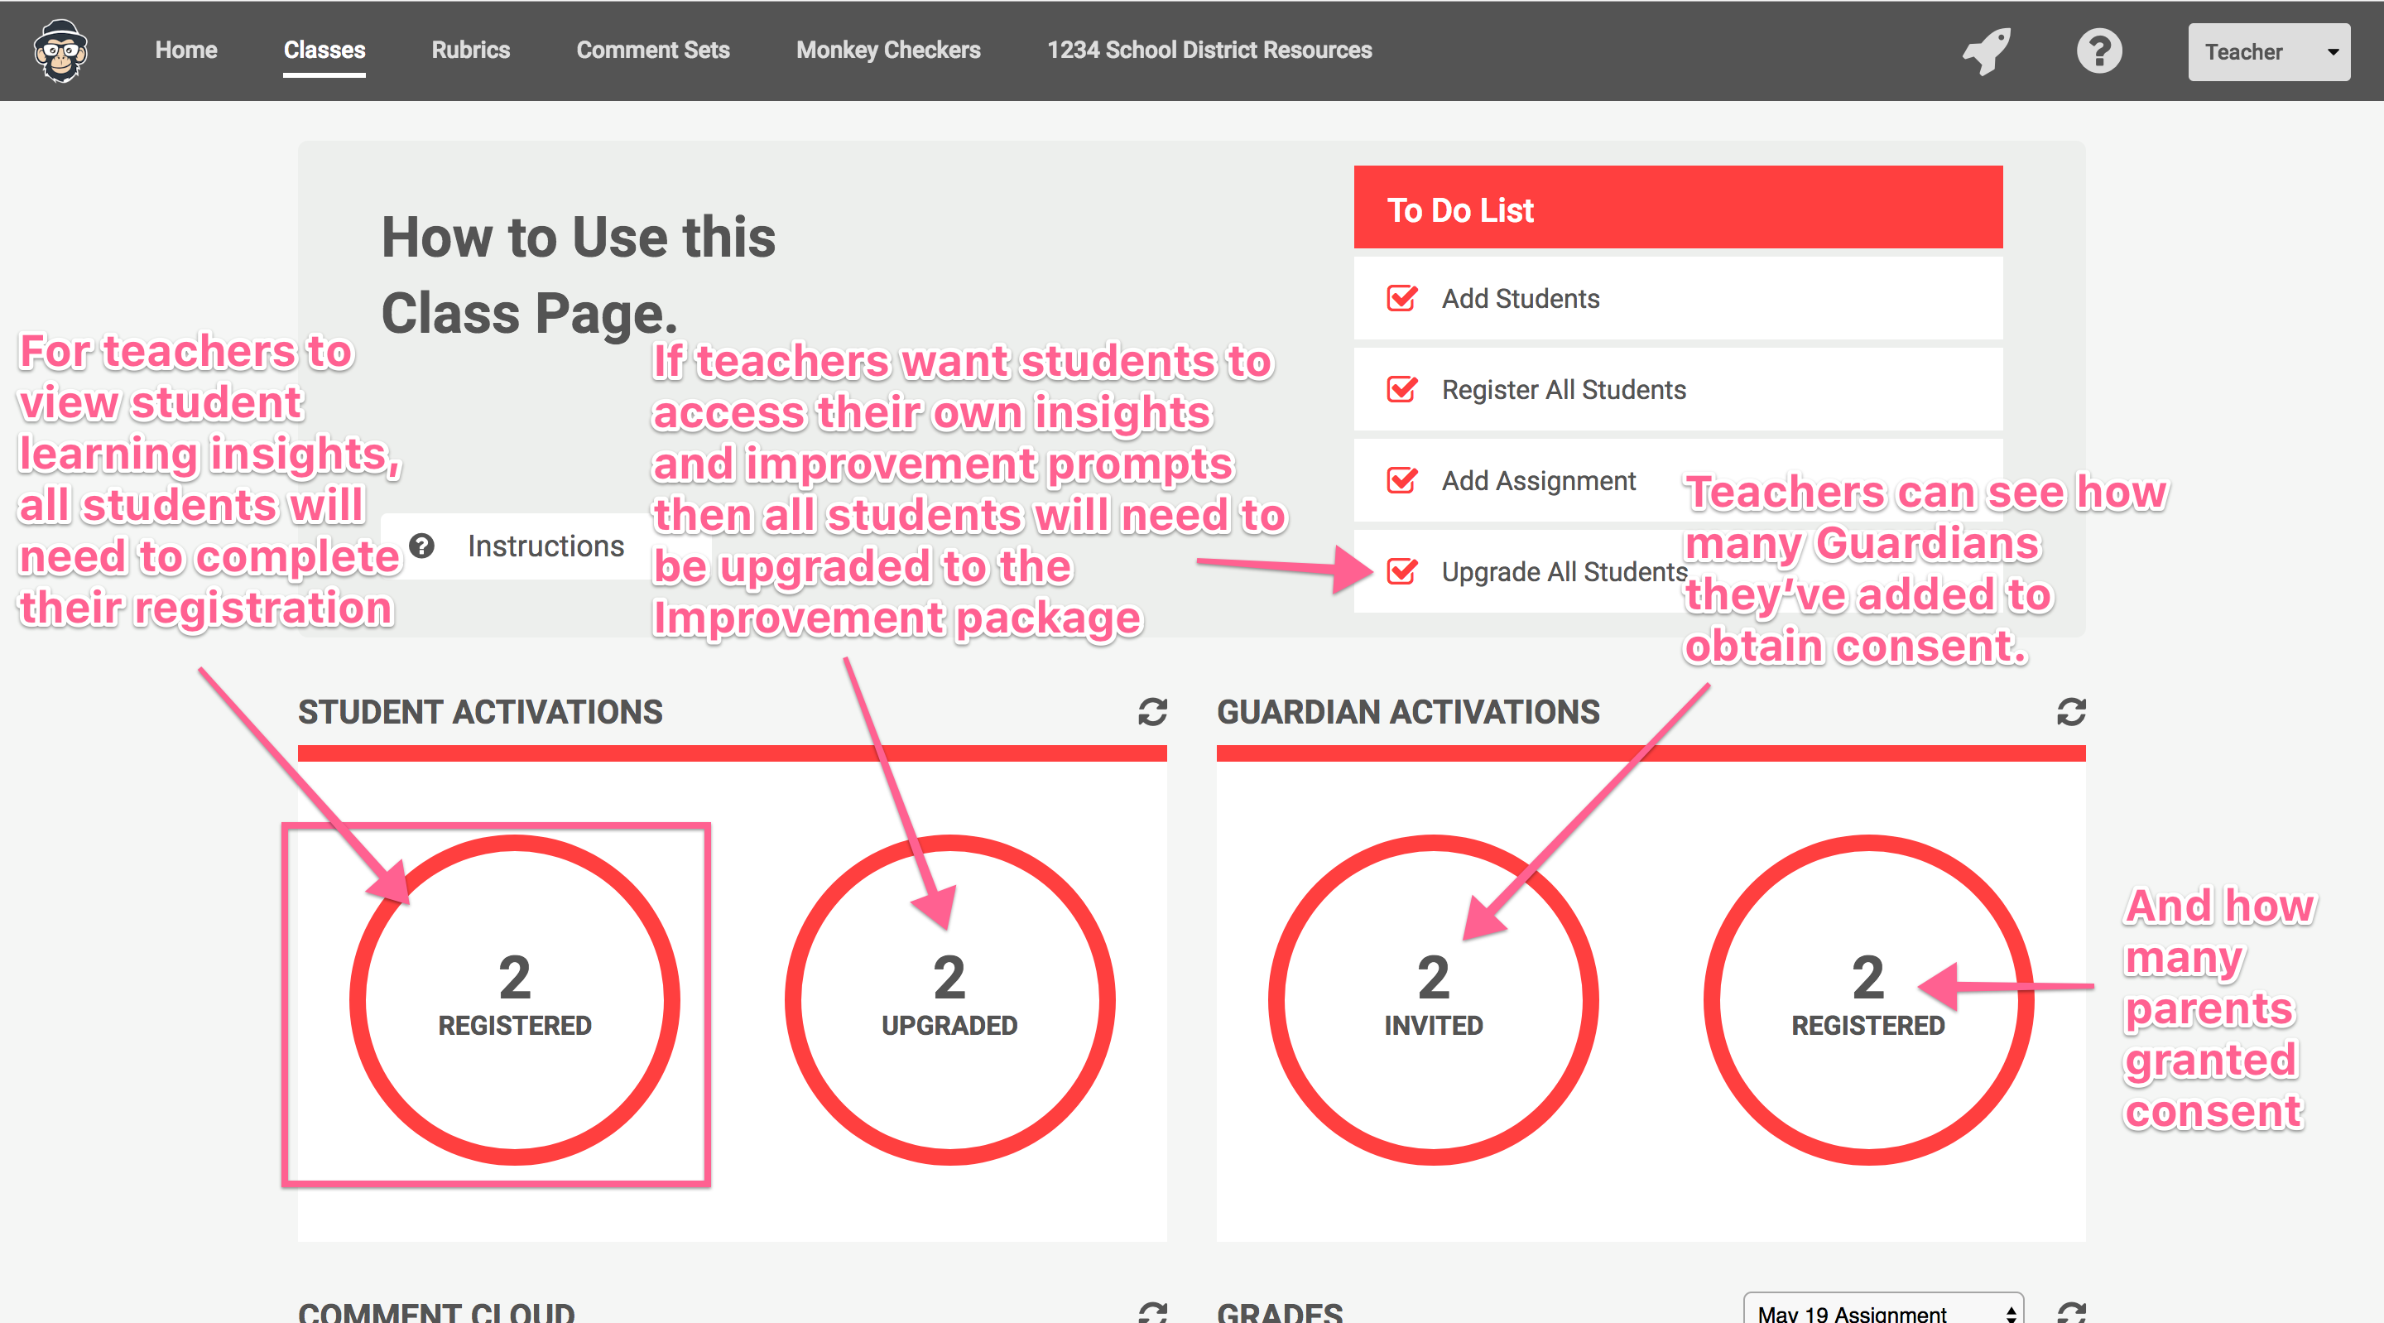Refresh the Comment Cloud section
2384x1323 pixels.
coord(1152,1312)
